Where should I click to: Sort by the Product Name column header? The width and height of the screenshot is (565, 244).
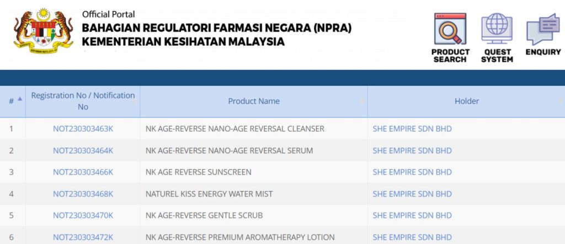coord(254,101)
